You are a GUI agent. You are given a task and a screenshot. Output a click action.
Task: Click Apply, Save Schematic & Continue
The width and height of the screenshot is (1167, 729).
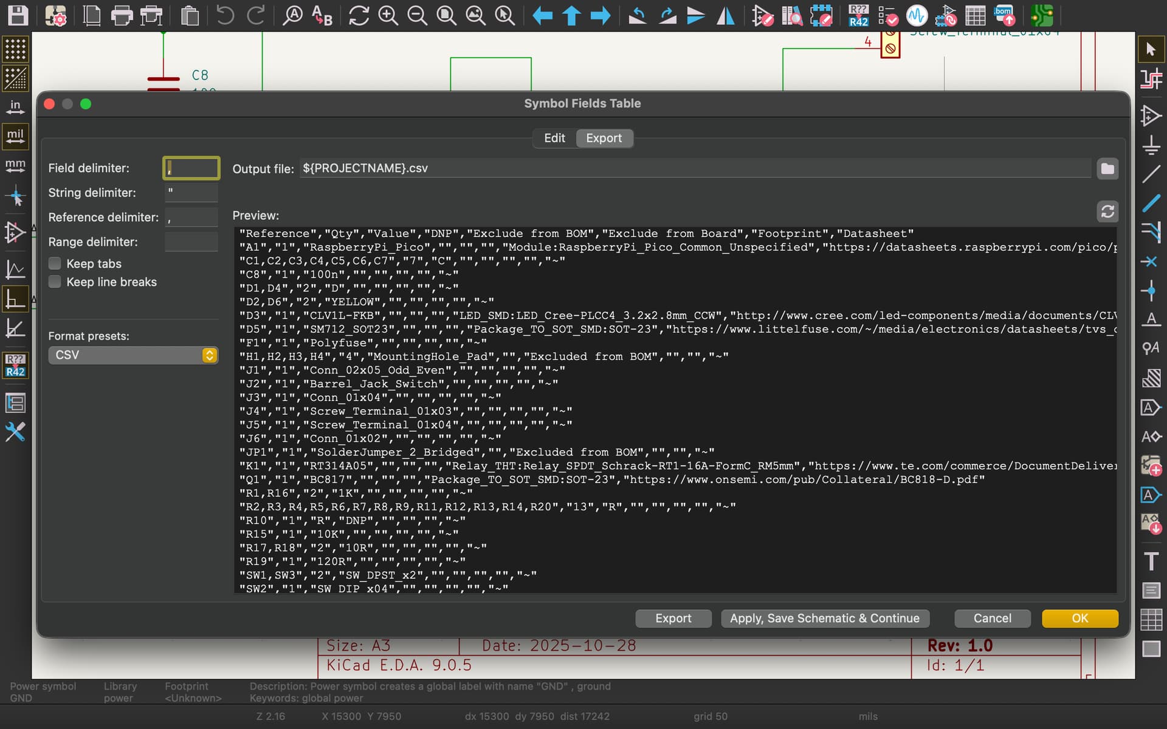coord(824,618)
